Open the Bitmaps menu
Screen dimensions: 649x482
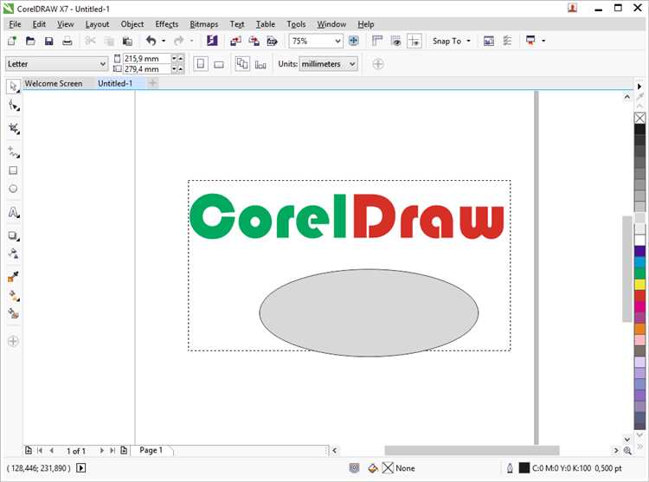coord(203,24)
